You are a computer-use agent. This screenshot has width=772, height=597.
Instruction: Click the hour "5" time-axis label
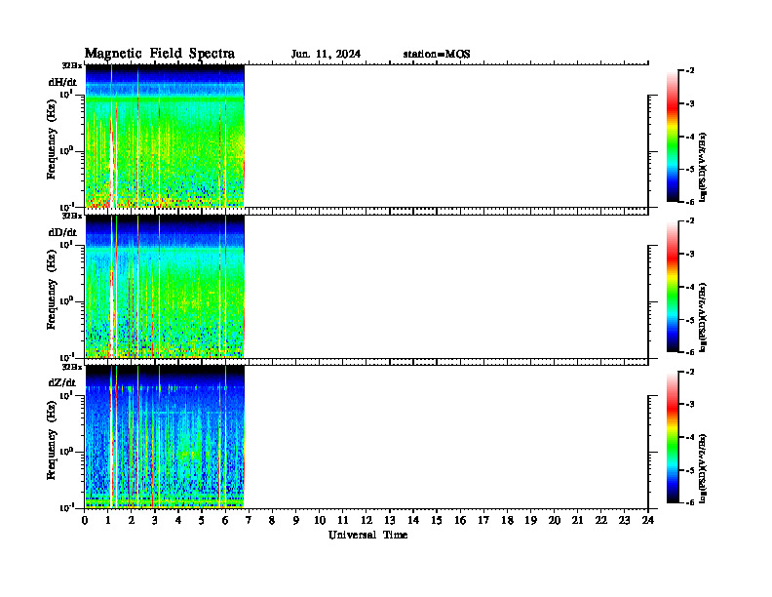click(x=202, y=521)
